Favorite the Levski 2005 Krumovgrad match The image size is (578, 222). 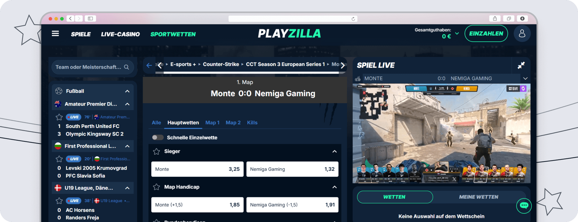pyautogui.click(x=59, y=159)
